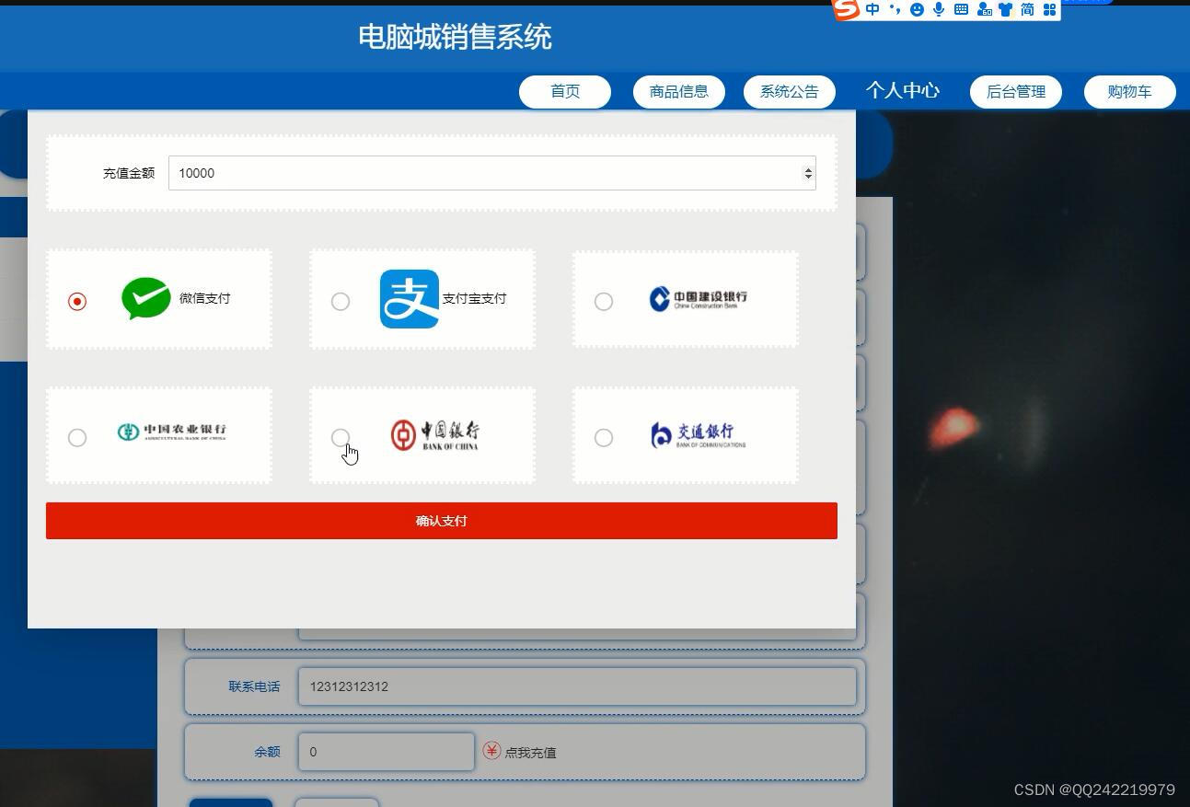Click the Alipay logo

(410, 298)
